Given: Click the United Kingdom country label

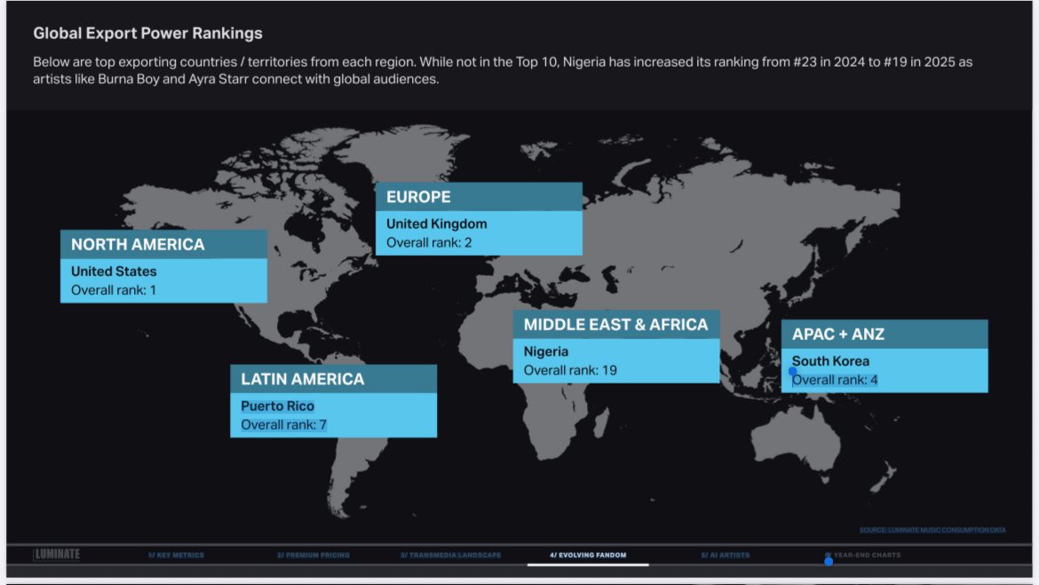Looking at the screenshot, I should (x=437, y=224).
